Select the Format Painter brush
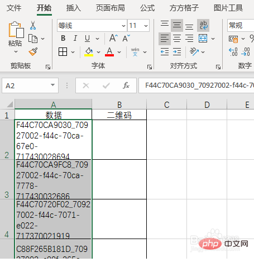Image resolution: width=254 pixels, height=262 pixels. point(33,51)
